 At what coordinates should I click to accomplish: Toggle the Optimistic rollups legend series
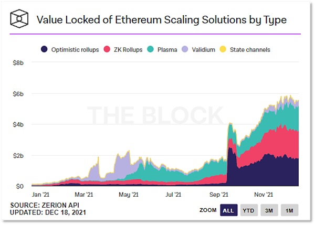click(70, 50)
